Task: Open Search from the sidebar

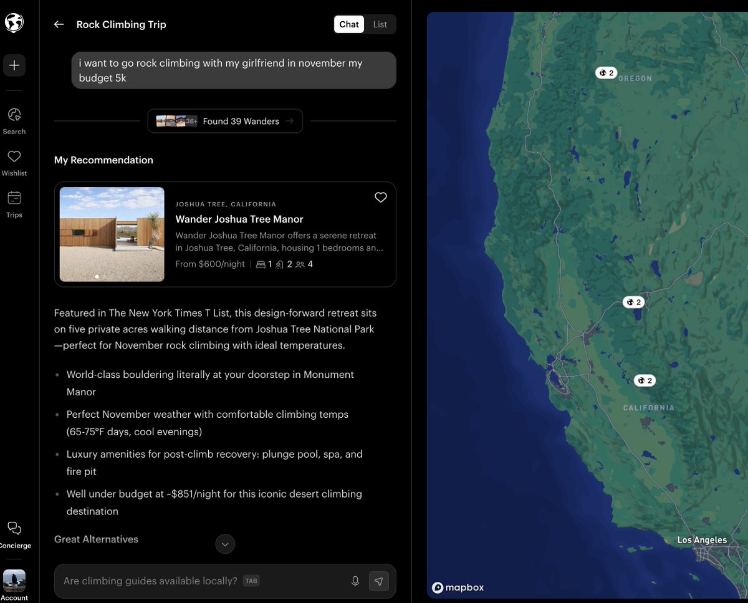Action: [x=14, y=121]
